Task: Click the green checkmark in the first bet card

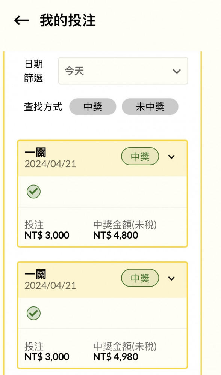Action: click(x=33, y=192)
